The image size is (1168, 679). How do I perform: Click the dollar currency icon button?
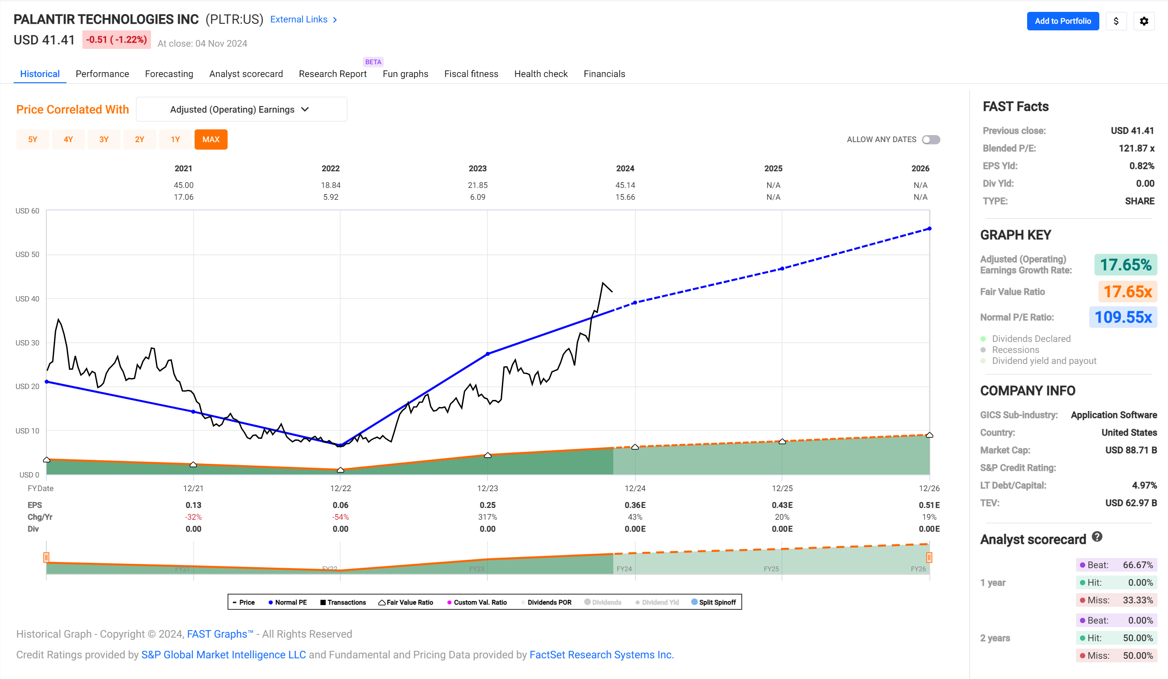[x=1116, y=21]
